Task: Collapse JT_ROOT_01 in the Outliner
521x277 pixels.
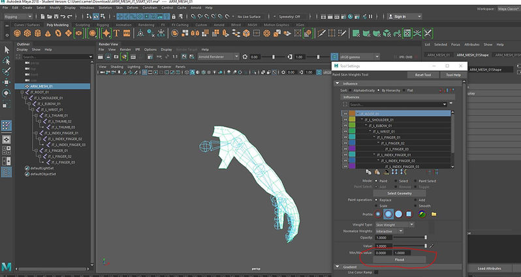Action: tap(22, 92)
